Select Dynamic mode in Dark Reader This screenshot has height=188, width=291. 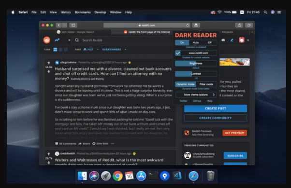(186, 84)
